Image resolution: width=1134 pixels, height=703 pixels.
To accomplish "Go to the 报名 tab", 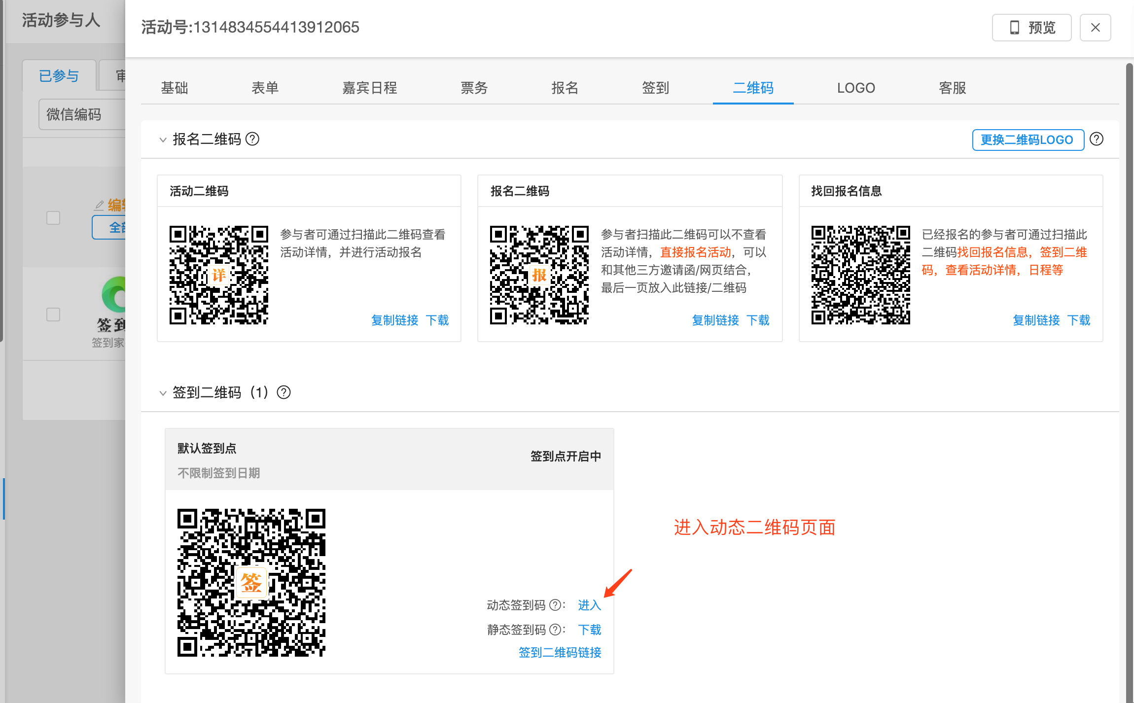I will [565, 88].
